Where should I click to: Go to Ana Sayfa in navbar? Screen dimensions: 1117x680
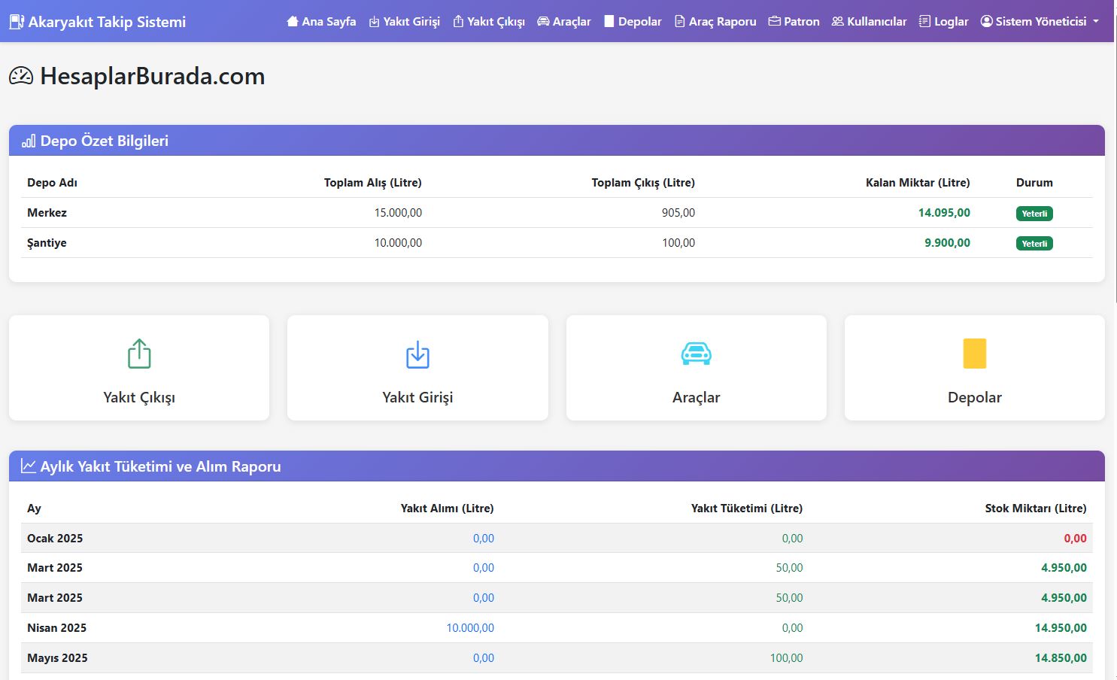321,22
